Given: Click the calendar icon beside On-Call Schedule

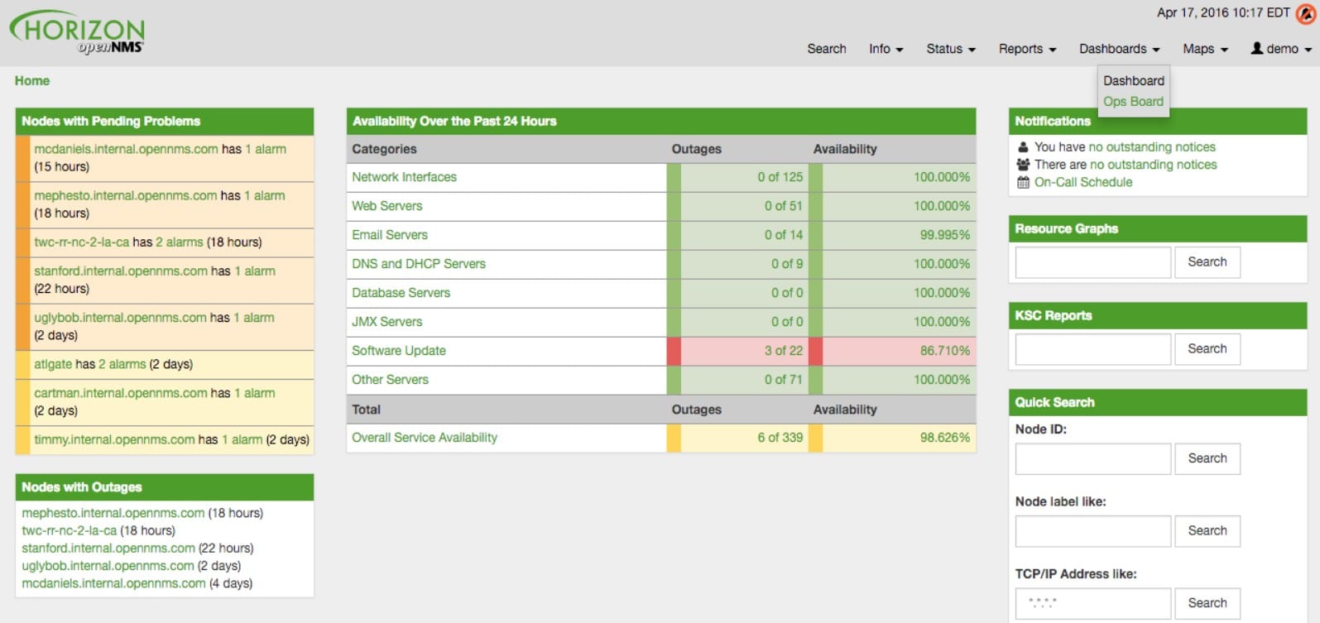Looking at the screenshot, I should click(x=1023, y=182).
